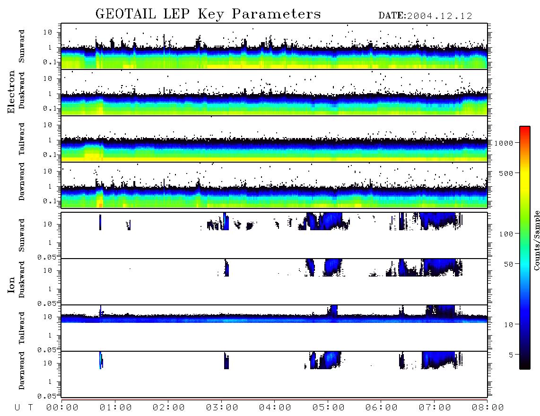540x416 pixels.
Task: Click the 0.05 tick of Ion Dawnward panel
Action: coord(46,396)
